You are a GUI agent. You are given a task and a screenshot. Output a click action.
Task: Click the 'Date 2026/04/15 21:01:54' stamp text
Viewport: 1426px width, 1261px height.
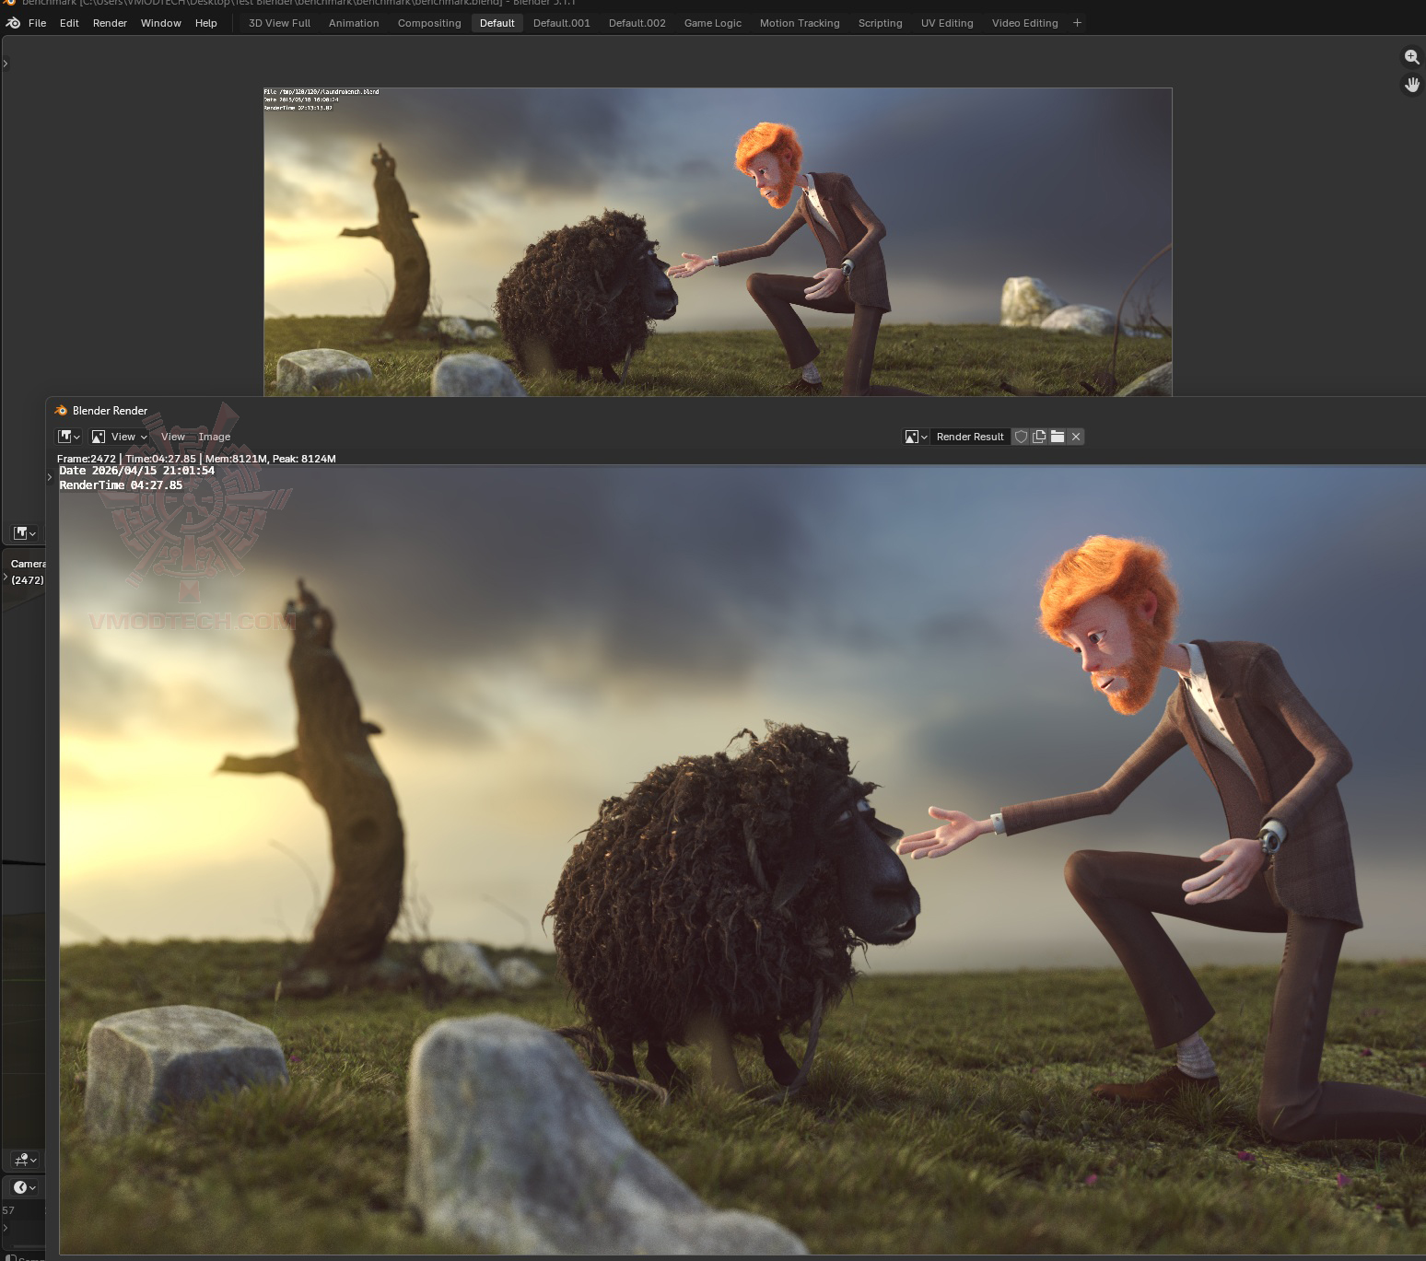click(137, 471)
